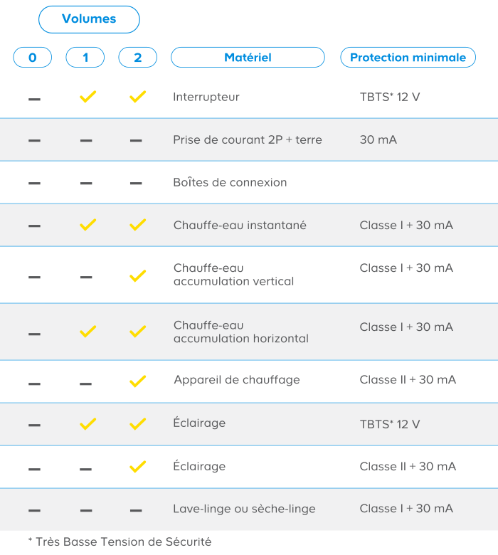Click Chauffe-eau accumulation horizontal volume 1 checkmark
The width and height of the screenshot is (498, 555).
88,332
